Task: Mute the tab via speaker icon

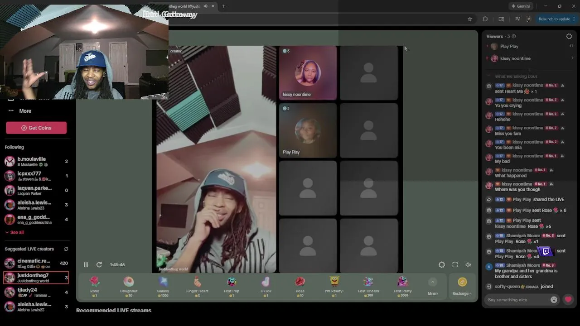Action: (x=206, y=6)
